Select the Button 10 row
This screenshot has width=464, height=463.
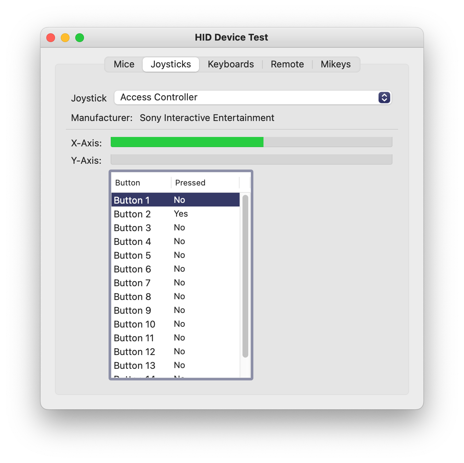[176, 324]
